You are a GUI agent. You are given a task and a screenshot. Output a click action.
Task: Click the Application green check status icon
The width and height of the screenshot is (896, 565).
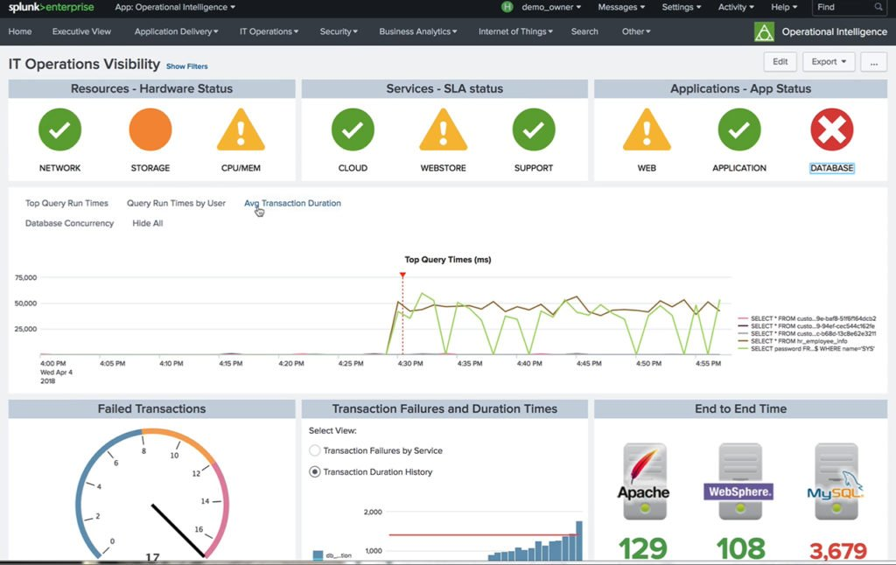pos(739,129)
